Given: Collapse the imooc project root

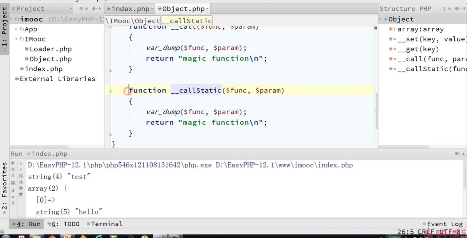Looking at the screenshot, I should coord(12,19).
